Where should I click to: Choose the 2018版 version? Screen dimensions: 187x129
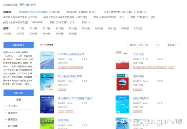point(21,28)
